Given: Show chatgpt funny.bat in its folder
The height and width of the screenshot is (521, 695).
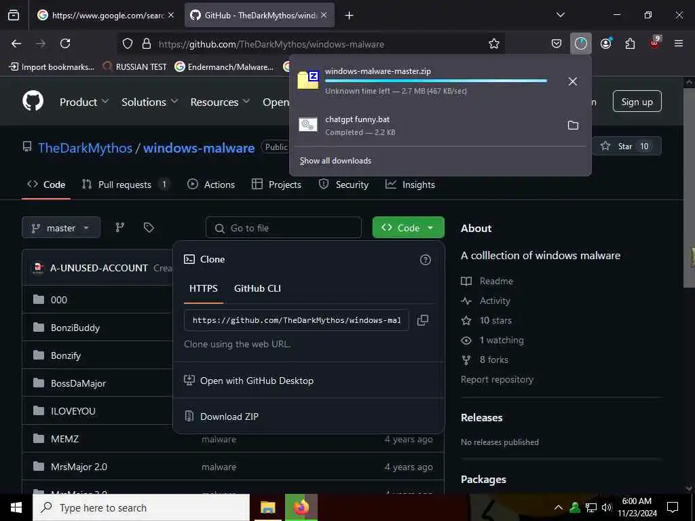Looking at the screenshot, I should coord(573,126).
